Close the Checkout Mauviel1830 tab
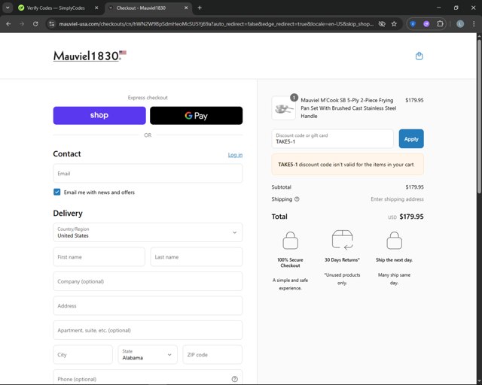The height and width of the screenshot is (385, 482). [186, 8]
